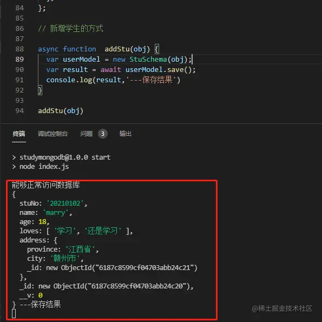322x322 pixels.
Task: Click the console.log statement on line 91
Action: click(113, 80)
